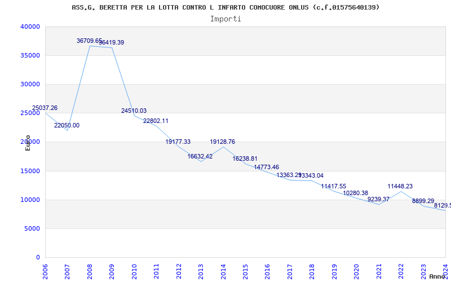Click the 2023 x-axis year label

click(x=423, y=271)
